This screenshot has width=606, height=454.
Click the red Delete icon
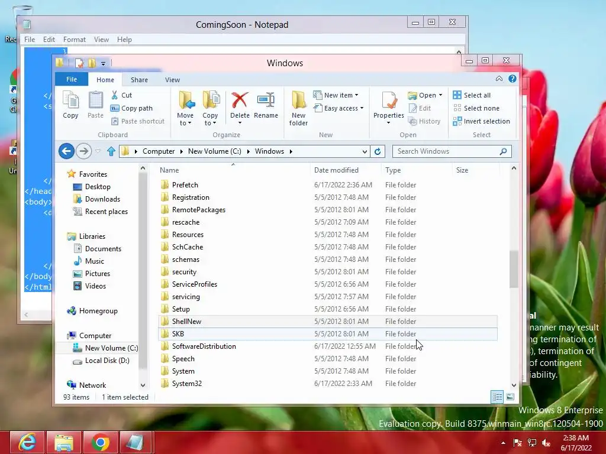point(240,100)
